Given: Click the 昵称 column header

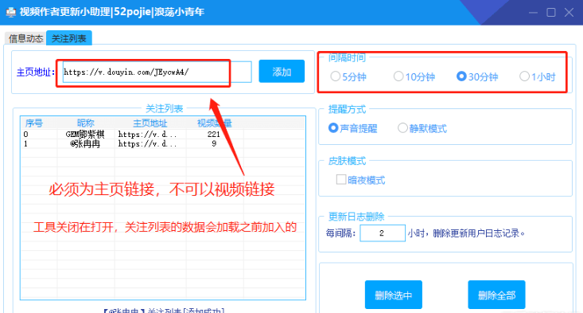Looking at the screenshot, I should pyautogui.click(x=86, y=123).
